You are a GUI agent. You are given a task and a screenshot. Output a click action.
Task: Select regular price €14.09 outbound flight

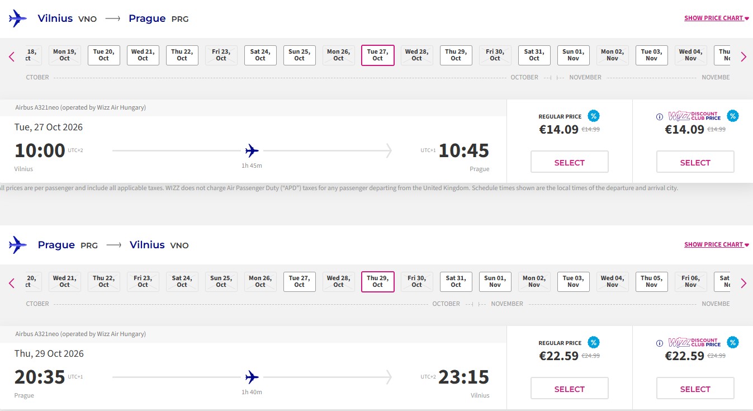coord(569,162)
